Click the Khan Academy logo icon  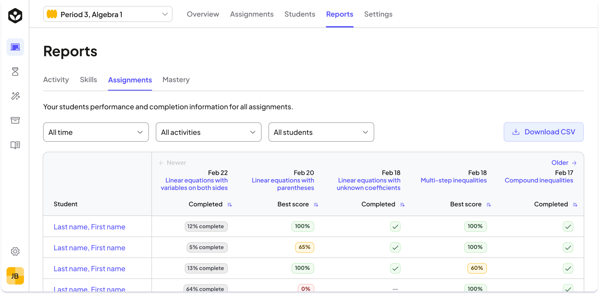[x=15, y=16]
